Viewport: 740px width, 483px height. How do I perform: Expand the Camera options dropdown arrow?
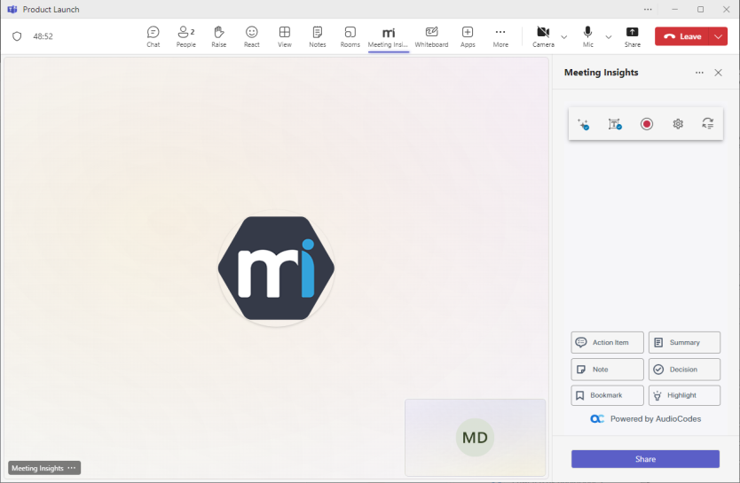564,37
